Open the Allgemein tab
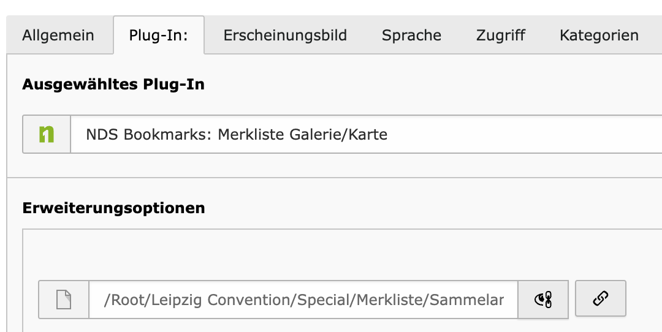The image size is (662, 332). tap(58, 35)
